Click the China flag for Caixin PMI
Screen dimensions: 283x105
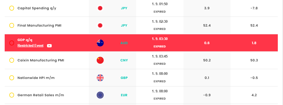click(x=100, y=60)
